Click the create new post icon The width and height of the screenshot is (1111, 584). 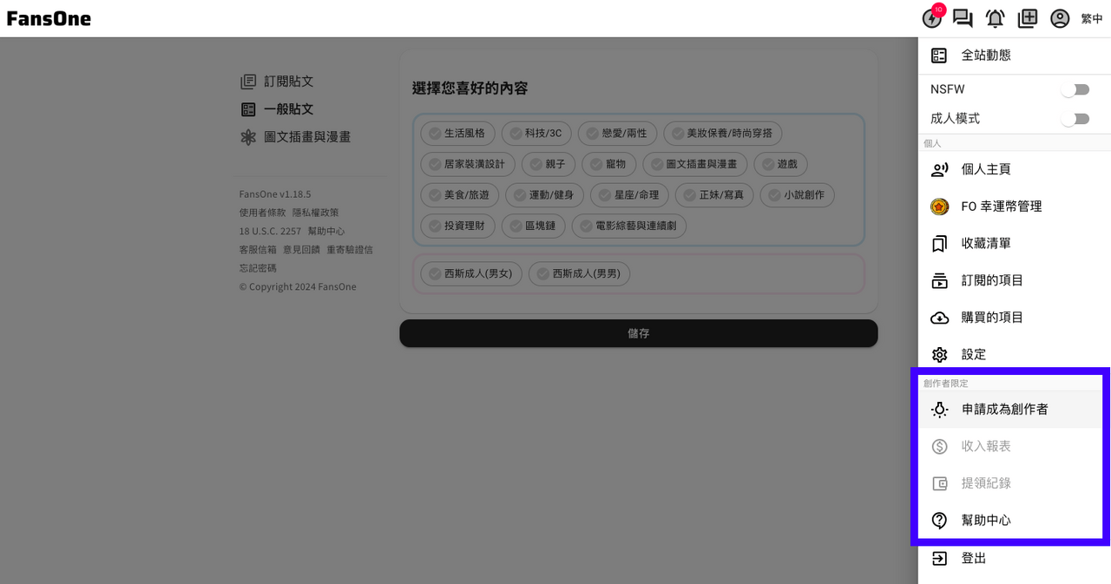(x=1028, y=18)
